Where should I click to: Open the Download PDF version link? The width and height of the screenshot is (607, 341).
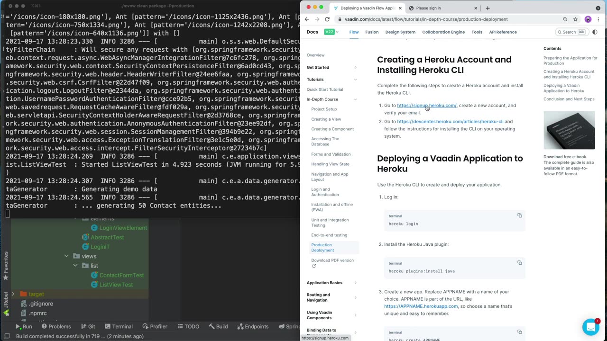point(332,263)
